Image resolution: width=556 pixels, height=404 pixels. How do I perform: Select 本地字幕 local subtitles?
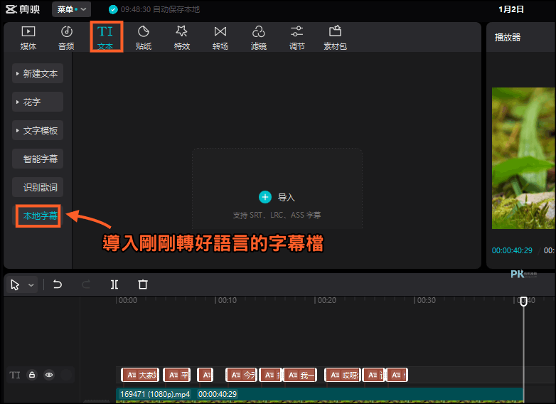[38, 216]
